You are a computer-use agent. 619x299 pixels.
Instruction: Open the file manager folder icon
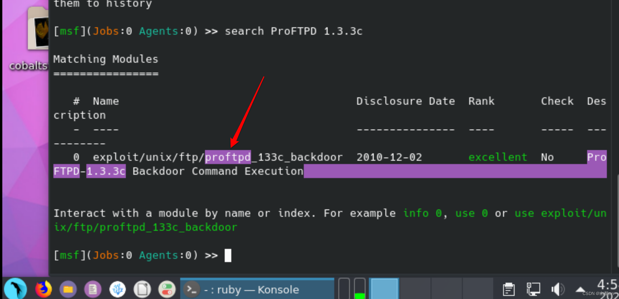[x=68, y=289]
